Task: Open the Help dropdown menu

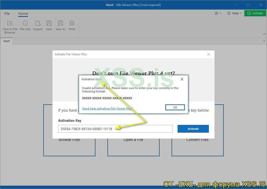Action: coord(234,13)
